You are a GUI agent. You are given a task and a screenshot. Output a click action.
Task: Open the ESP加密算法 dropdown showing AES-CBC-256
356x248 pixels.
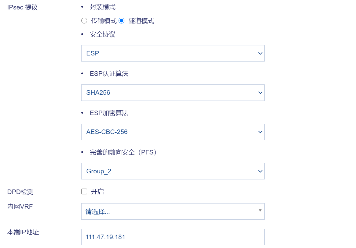173,132
